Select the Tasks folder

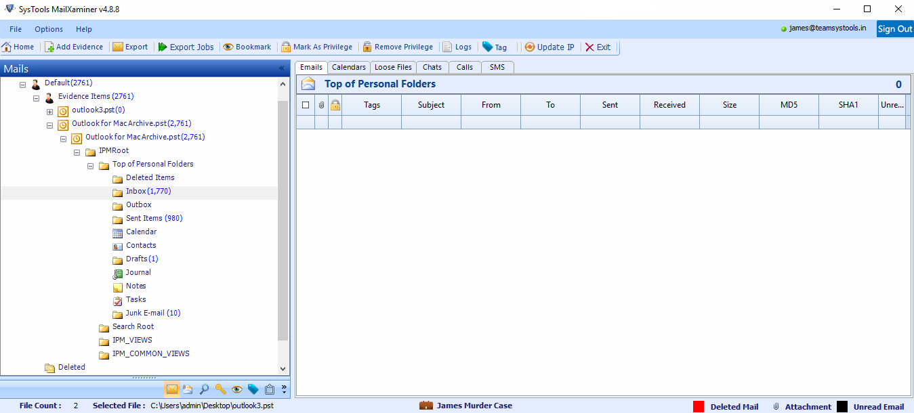coord(136,299)
